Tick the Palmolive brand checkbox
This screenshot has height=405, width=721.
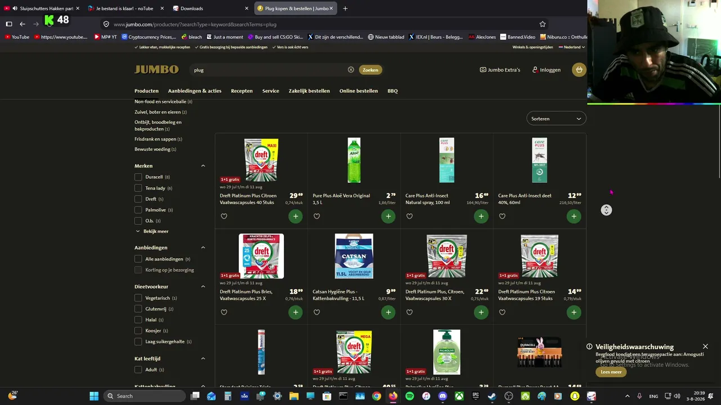pos(138,210)
